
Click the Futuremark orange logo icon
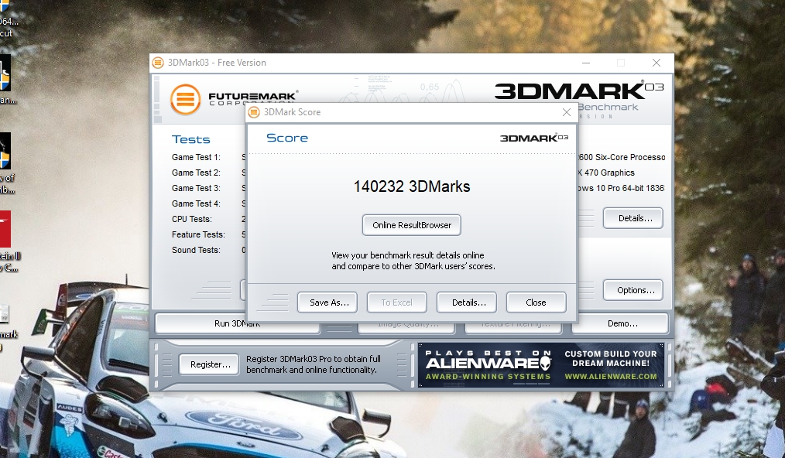tap(185, 99)
